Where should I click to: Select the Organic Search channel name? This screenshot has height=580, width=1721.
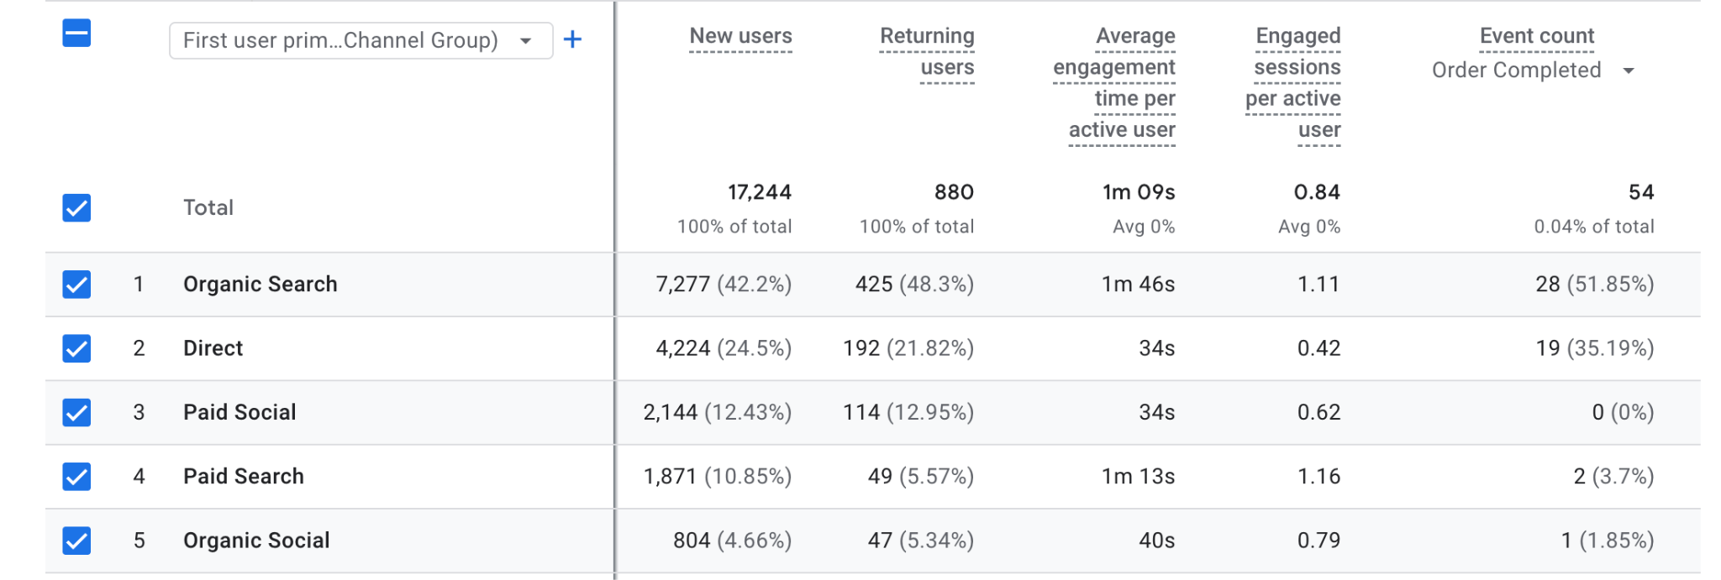point(260,285)
